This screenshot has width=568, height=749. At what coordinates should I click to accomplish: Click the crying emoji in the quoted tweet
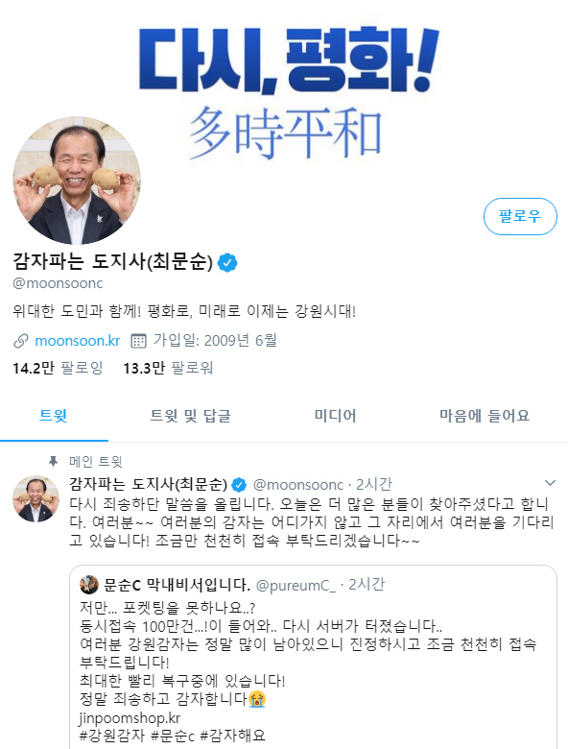click(x=257, y=699)
